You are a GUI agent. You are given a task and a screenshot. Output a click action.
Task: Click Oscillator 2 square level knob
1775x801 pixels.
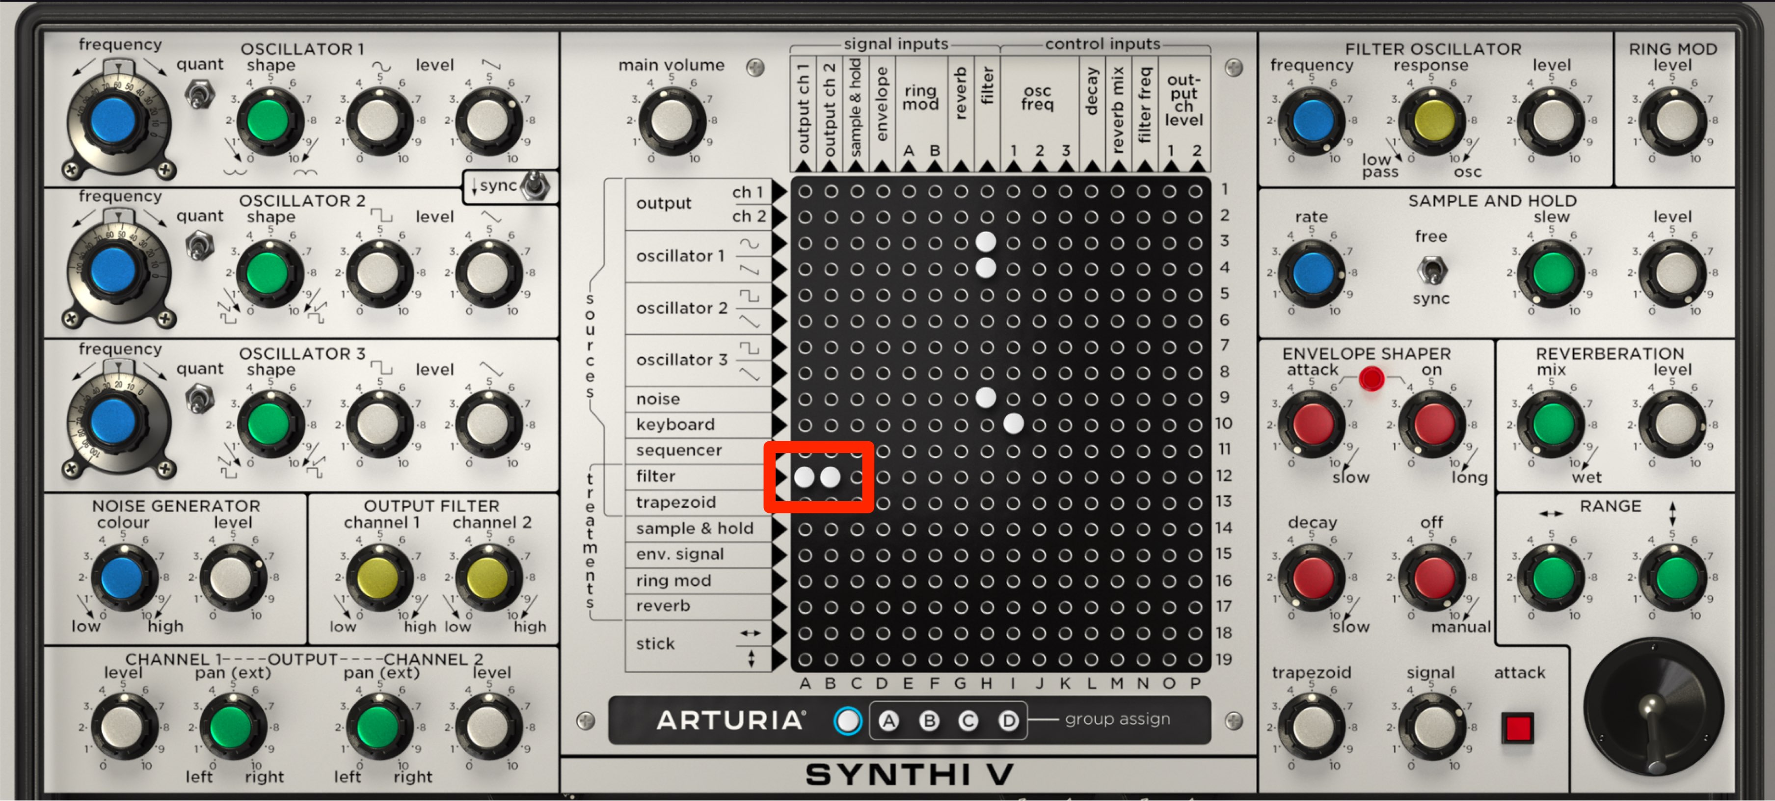[379, 273]
